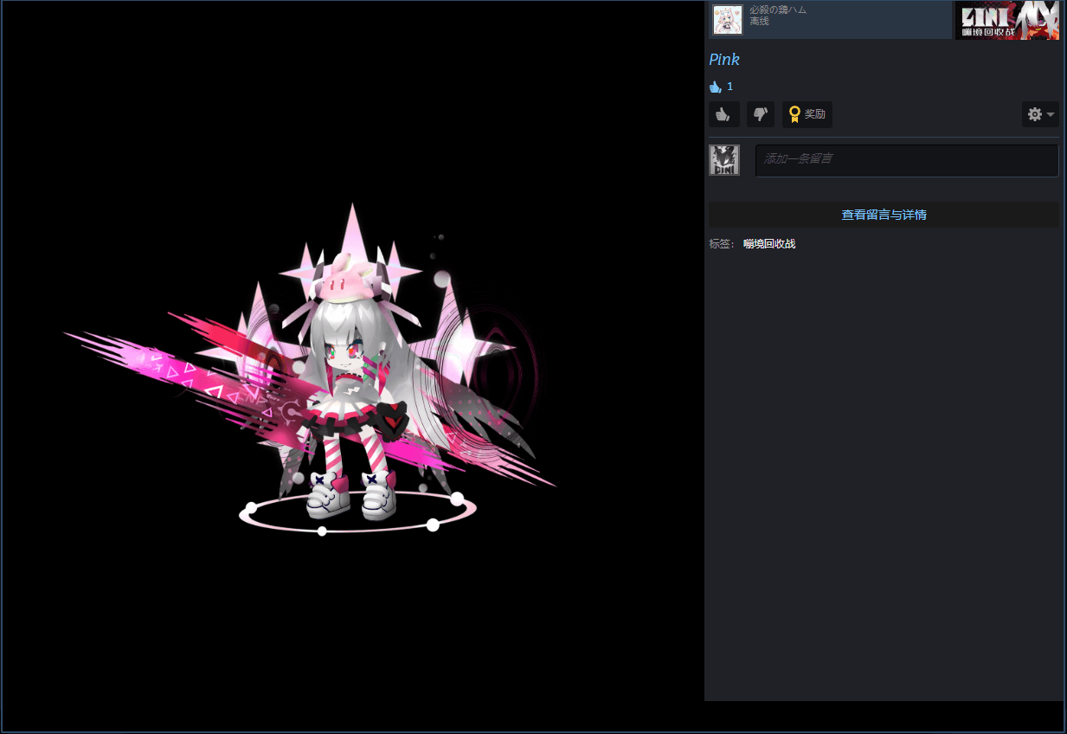This screenshot has width=1067, height=734.
Task: Open 查看留言与详情 to view comments
Action: click(x=884, y=215)
